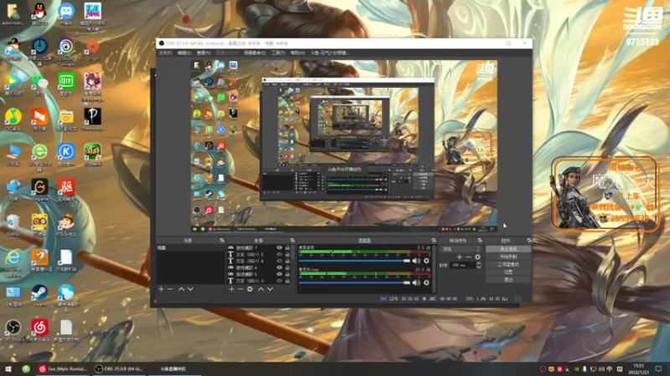The width and height of the screenshot is (670, 376).
Task: Mute 桌面音频 desktop audio speaker icon
Action: [416, 261]
